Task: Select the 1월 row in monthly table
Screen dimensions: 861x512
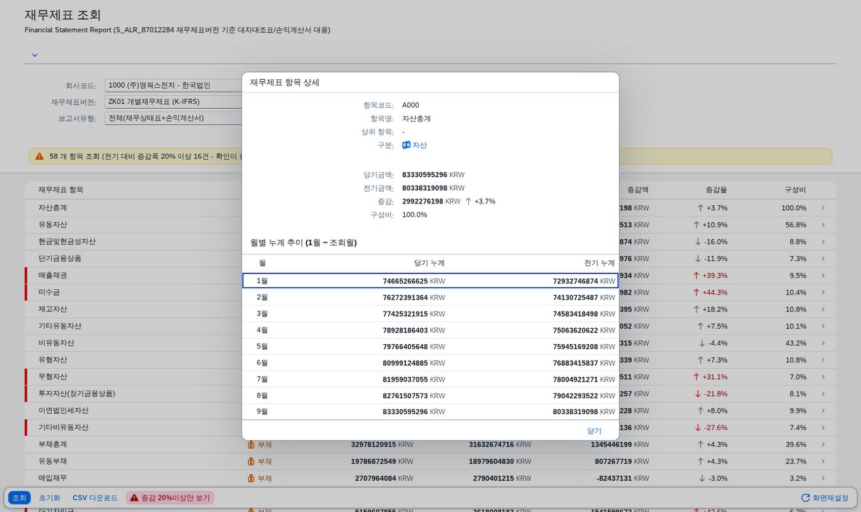Action: [x=430, y=281]
